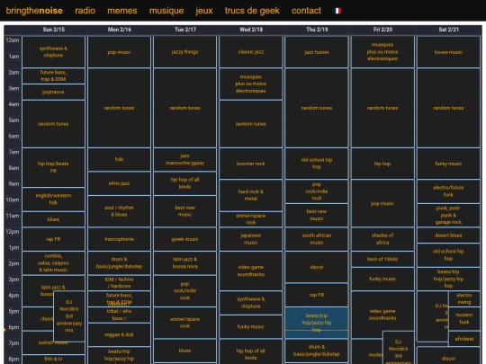This screenshot has height=364, width=486.
Task: Select Saturday's afrobeat slot
Action: (464, 339)
